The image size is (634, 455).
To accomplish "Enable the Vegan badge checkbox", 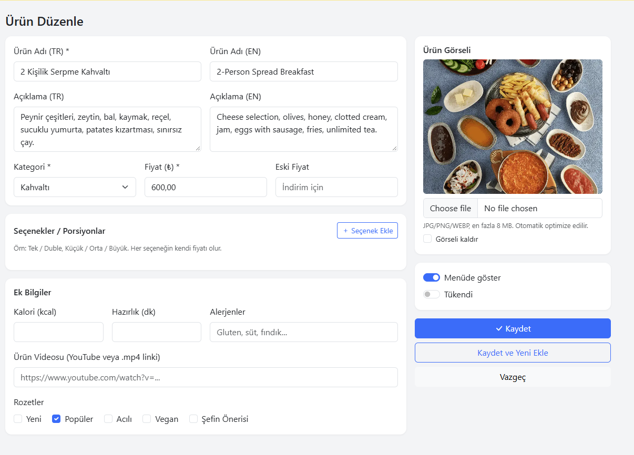I will [x=147, y=419].
